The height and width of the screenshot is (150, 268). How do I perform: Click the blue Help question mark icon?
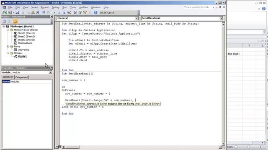95,12
